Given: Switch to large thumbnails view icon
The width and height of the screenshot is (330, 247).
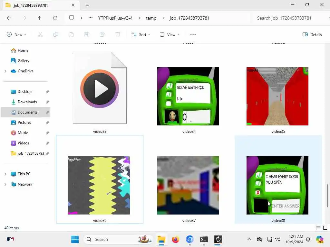Looking at the screenshot, I should coord(325,228).
